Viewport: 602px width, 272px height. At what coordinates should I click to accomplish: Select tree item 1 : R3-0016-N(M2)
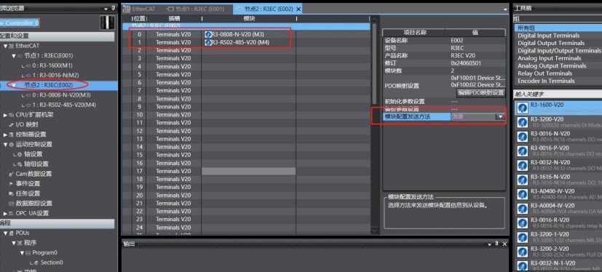(x=55, y=75)
